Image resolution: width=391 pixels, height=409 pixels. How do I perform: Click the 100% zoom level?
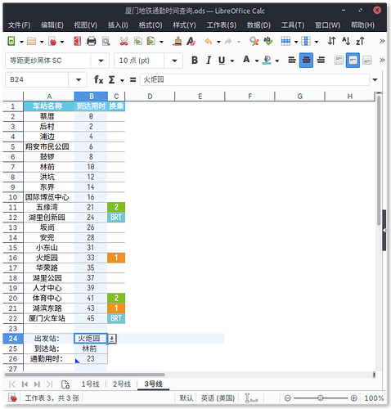374,398
